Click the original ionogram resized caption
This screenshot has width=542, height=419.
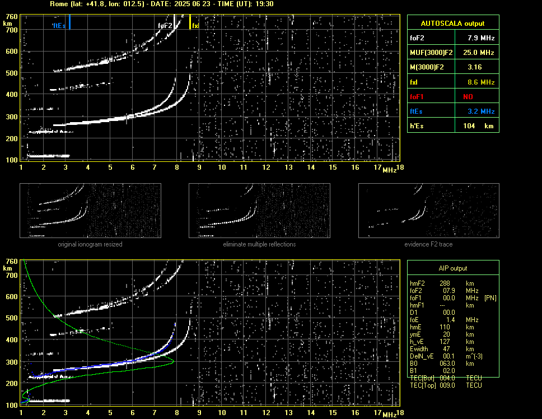90,244
